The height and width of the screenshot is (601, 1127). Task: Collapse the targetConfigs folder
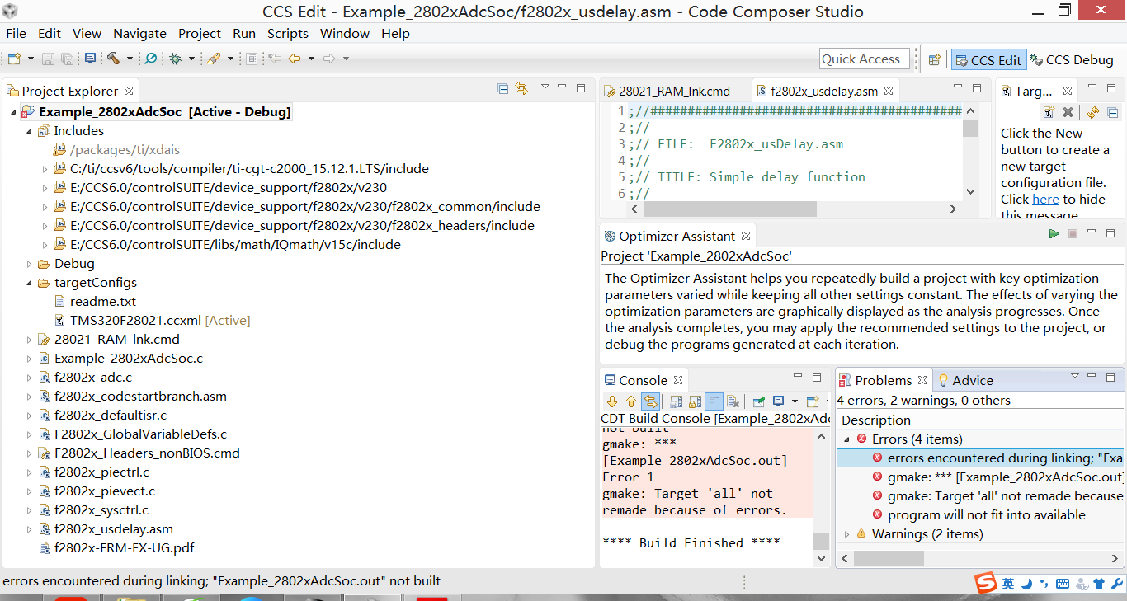tap(30, 283)
